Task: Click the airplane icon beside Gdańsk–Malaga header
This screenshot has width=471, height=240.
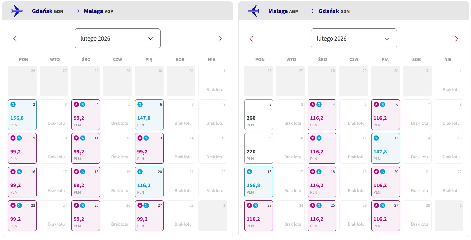Action: (17, 11)
